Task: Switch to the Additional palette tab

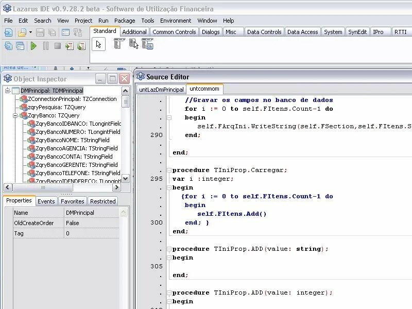Action: tap(134, 32)
